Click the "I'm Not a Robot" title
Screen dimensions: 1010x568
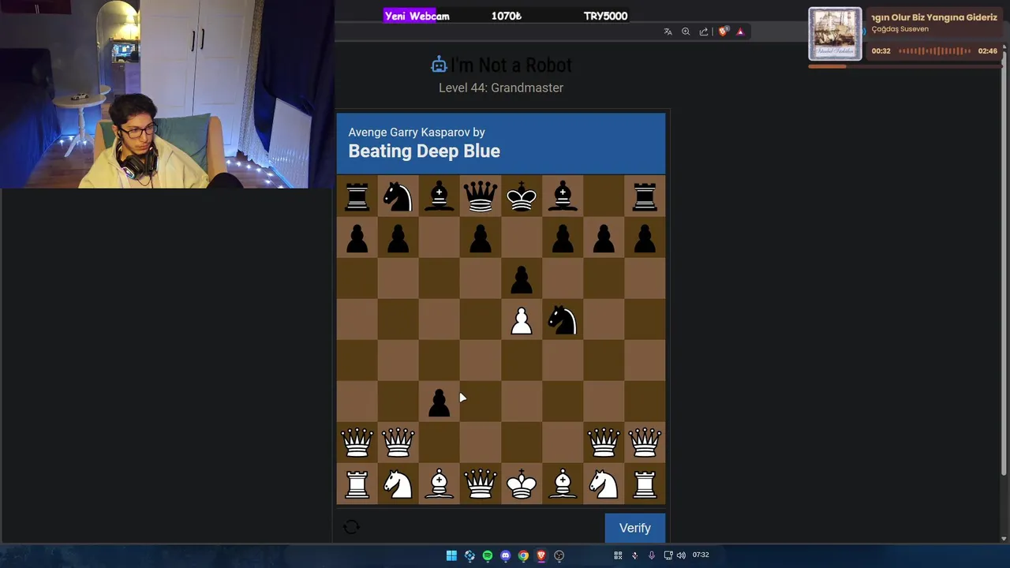click(x=511, y=65)
